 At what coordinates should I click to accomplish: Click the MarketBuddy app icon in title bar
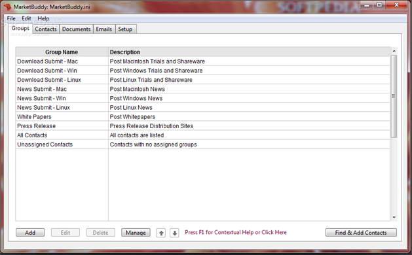pyautogui.click(x=7, y=7)
